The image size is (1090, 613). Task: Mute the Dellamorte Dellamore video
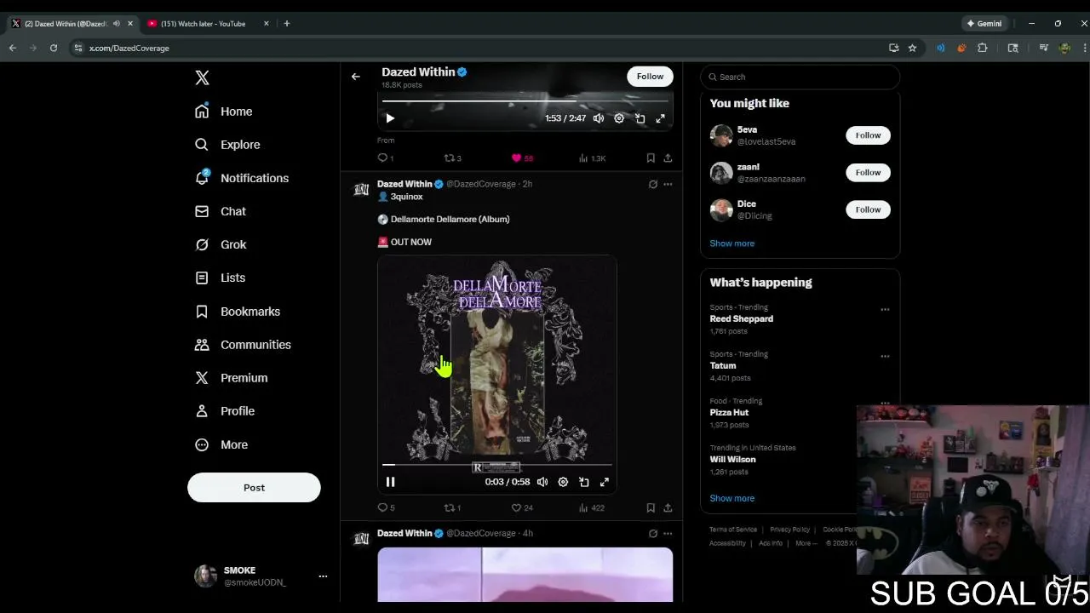pos(542,482)
